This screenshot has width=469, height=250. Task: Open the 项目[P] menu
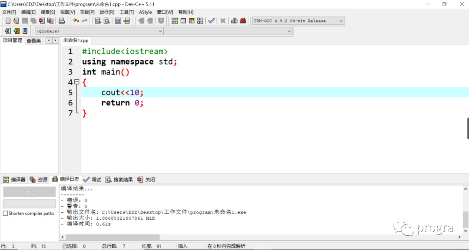point(87,12)
